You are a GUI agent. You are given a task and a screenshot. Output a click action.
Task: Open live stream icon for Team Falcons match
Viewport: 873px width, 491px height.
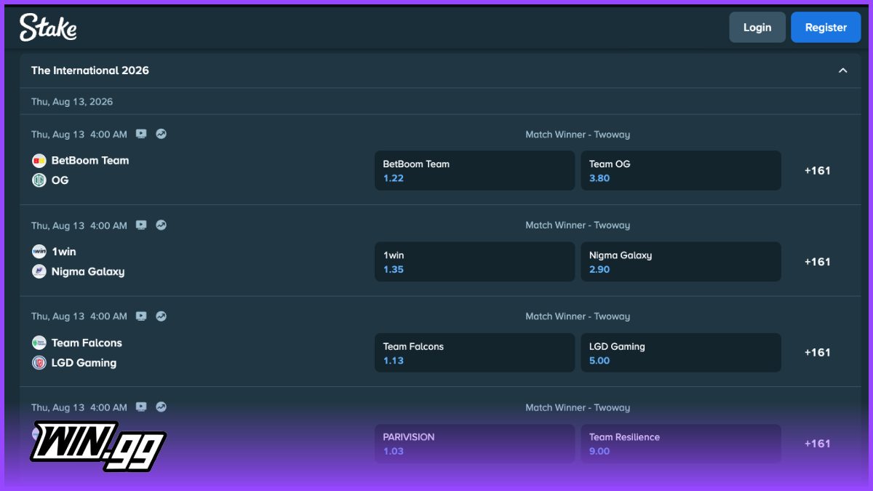[x=141, y=316]
